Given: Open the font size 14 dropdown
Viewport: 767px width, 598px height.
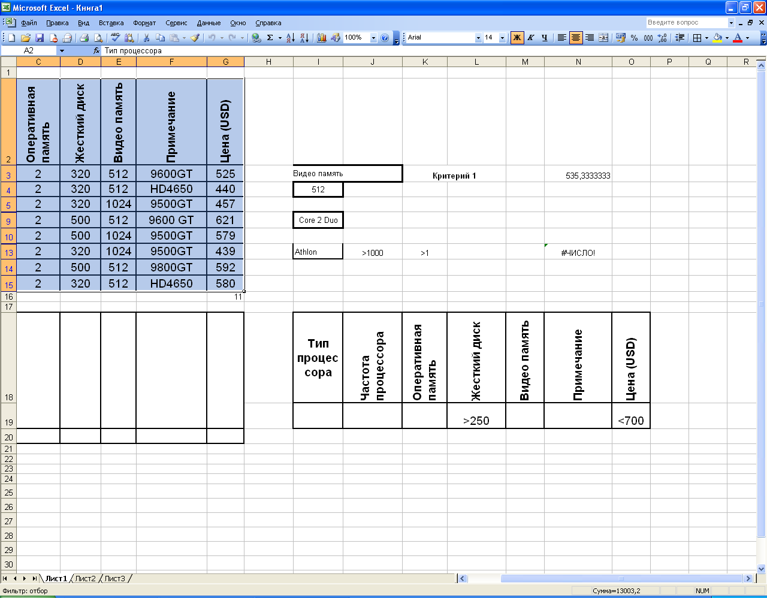Looking at the screenshot, I should pos(502,38).
